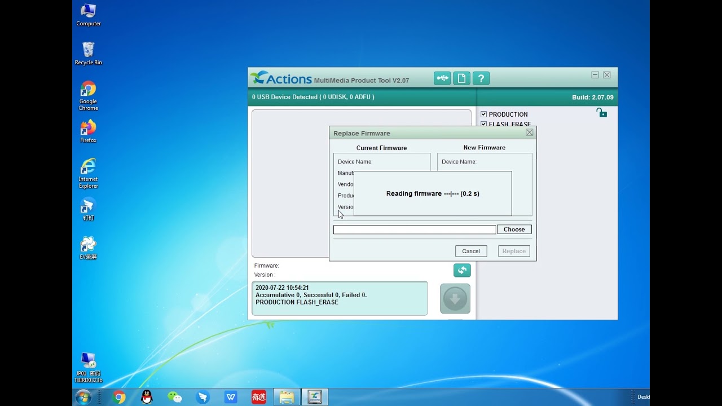
Task: Click the firmware path input field
Action: [x=415, y=230]
